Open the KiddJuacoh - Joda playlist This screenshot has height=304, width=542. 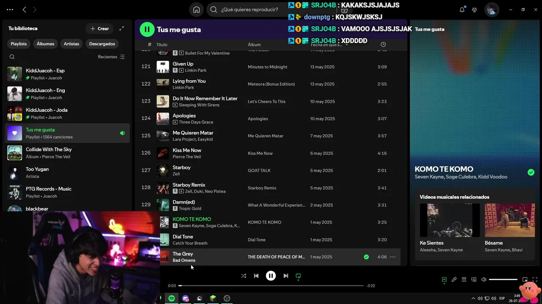[67, 113]
